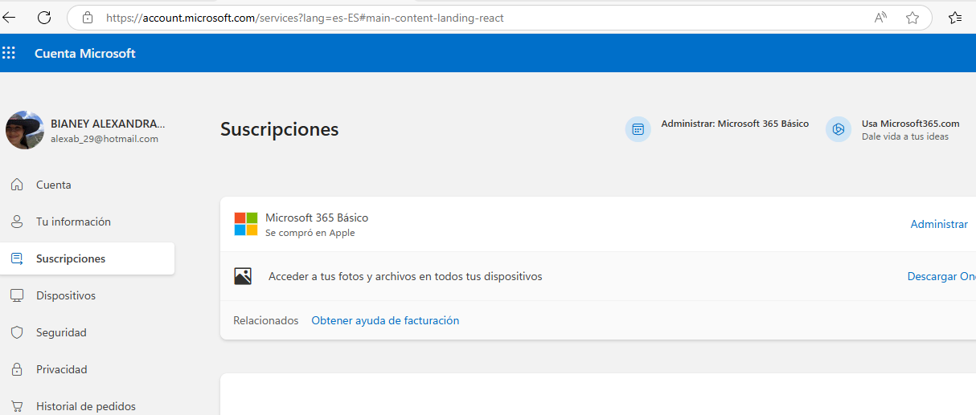Viewport: 976px width, 415px height.
Task: Click Acceder a tus fotos y archivos text
Action: (405, 276)
